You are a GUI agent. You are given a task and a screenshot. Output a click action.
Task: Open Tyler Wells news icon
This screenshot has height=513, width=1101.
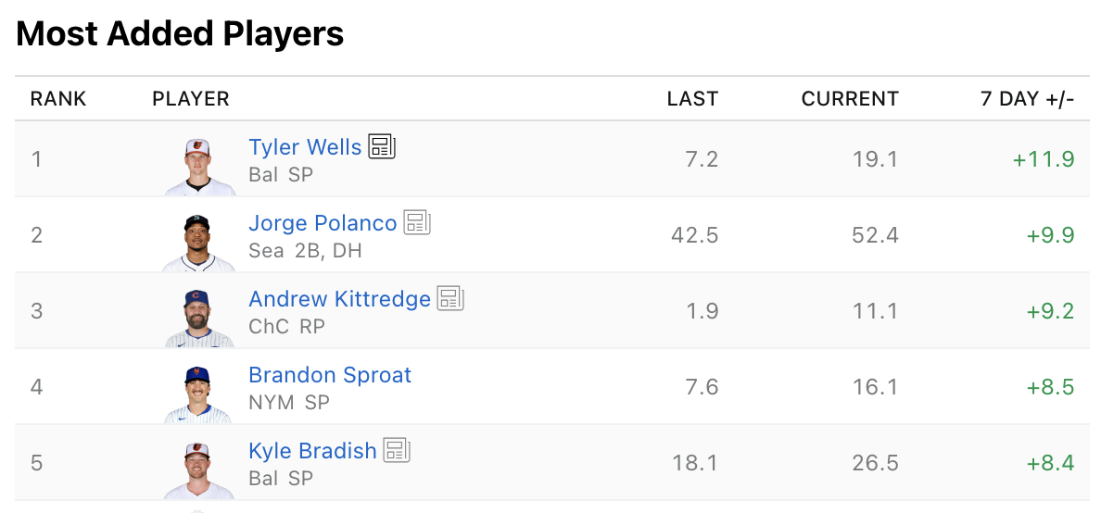[x=382, y=146]
